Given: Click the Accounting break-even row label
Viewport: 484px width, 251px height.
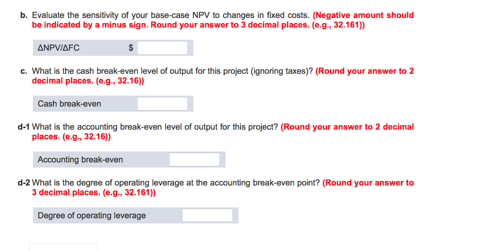Looking at the screenshot, I should (80, 160).
